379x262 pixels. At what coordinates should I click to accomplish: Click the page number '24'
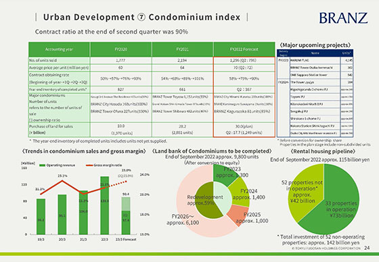(367, 248)
